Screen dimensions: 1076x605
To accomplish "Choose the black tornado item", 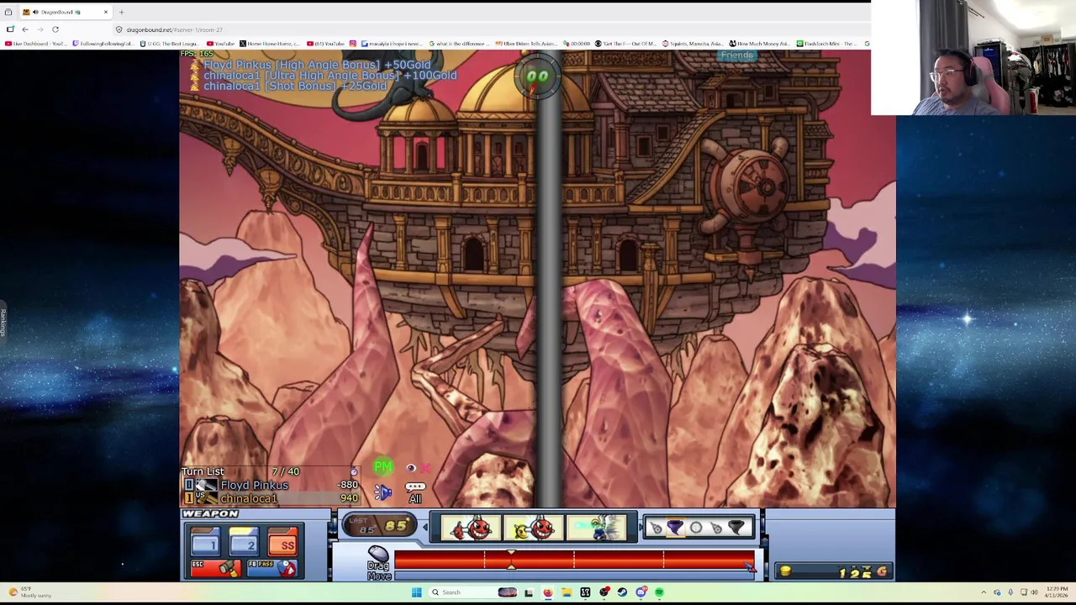I will click(736, 528).
